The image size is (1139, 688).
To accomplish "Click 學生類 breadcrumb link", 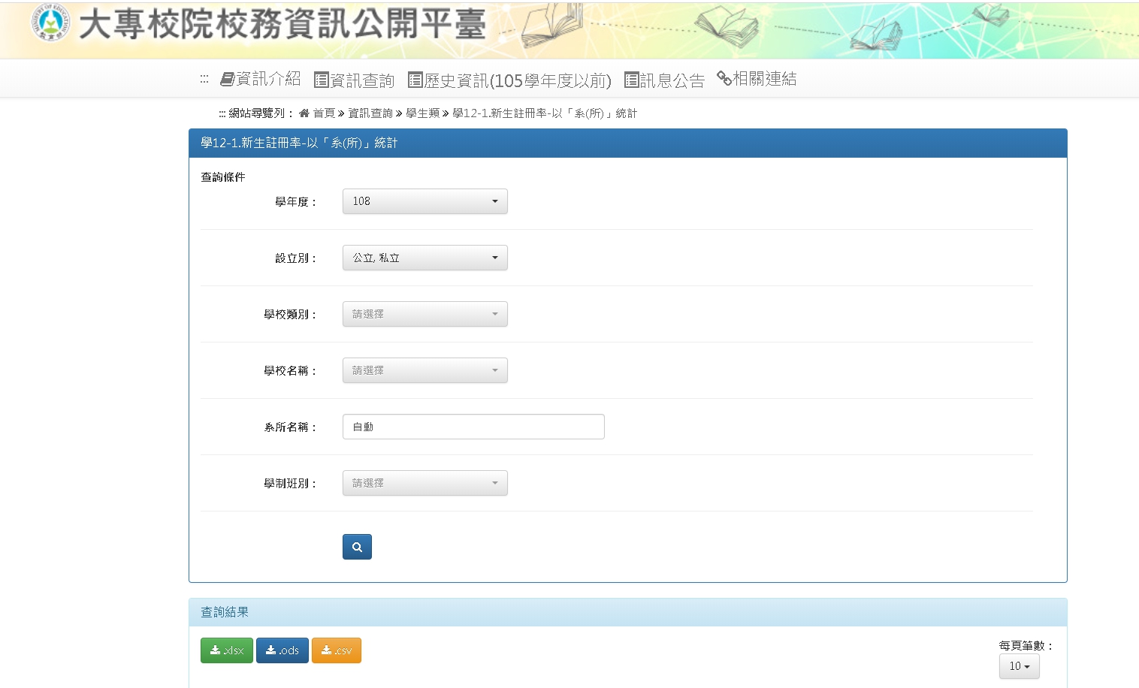I will (422, 113).
